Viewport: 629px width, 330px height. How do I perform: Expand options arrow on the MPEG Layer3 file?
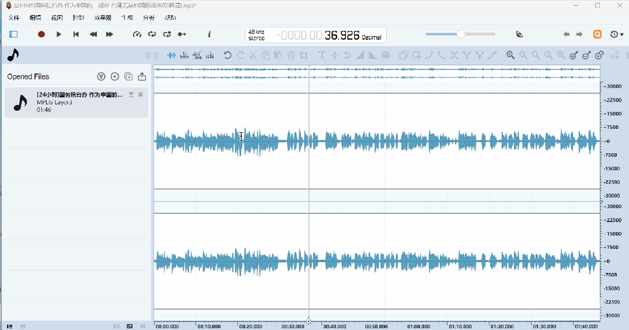tap(131, 94)
